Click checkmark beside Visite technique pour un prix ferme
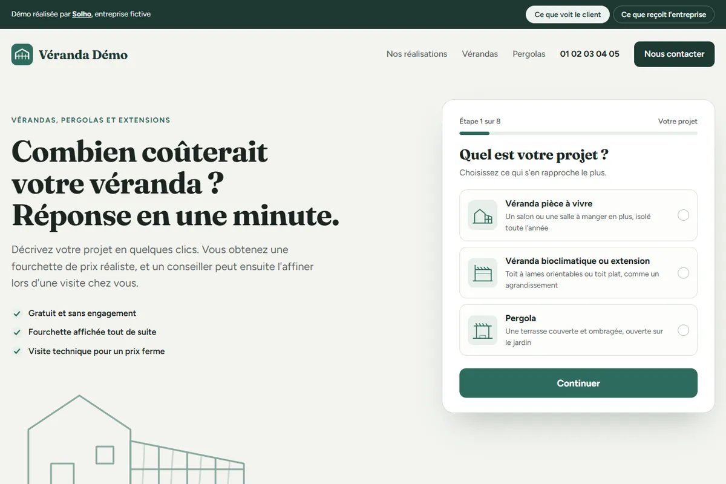 [17, 352]
